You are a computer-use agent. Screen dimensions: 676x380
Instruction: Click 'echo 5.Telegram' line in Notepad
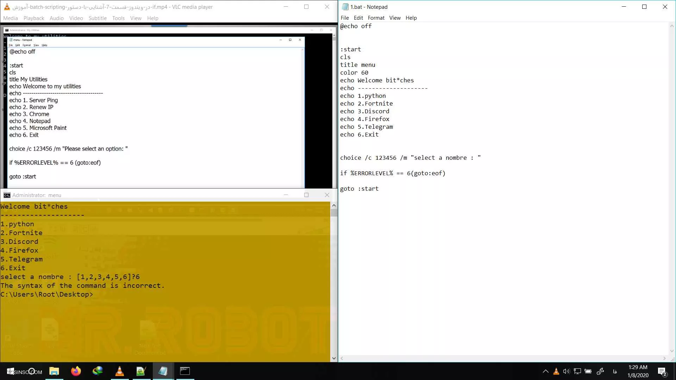366,127
